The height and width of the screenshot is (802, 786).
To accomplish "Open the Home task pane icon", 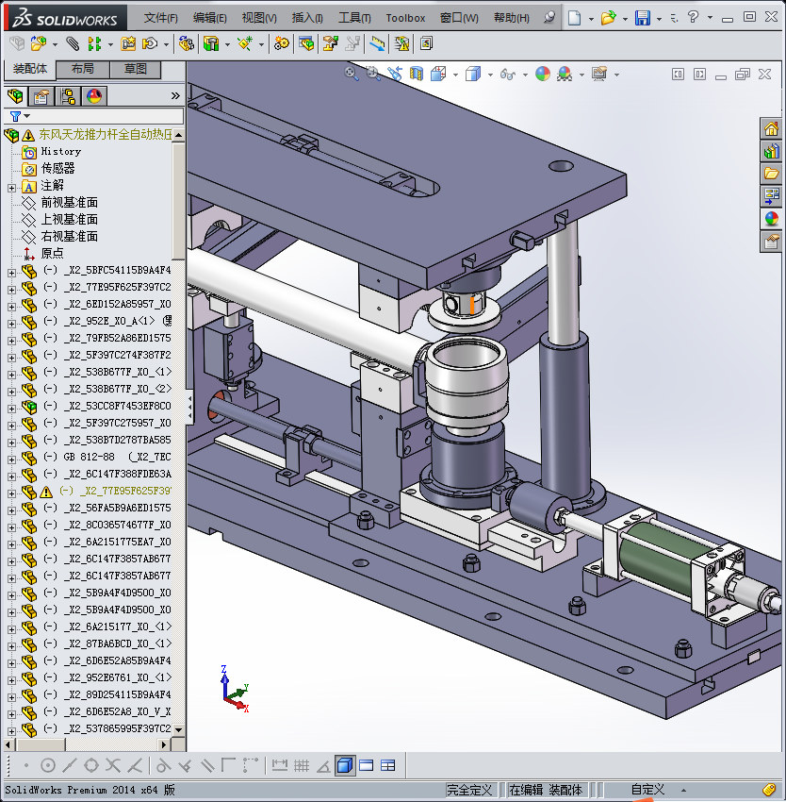I will pos(771,129).
